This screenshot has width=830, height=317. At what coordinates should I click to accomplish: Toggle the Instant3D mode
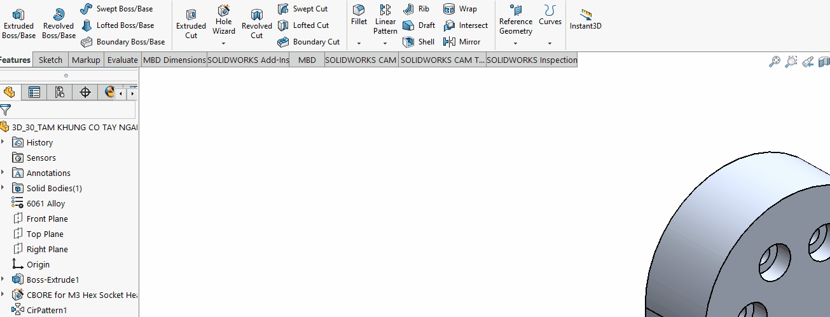coord(585,20)
